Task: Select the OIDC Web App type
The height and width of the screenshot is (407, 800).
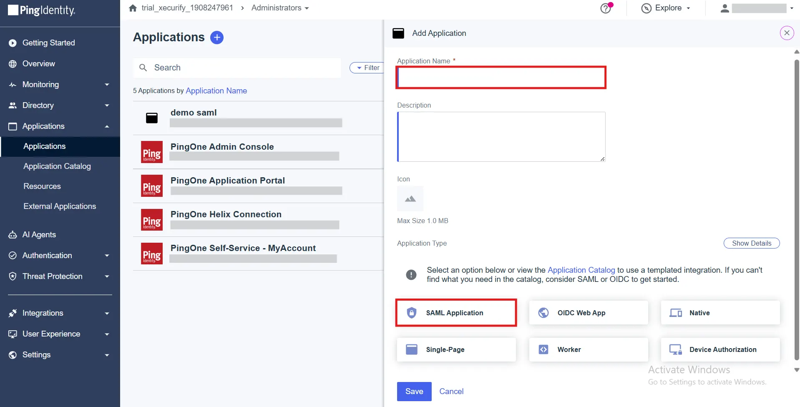Action: pos(589,313)
